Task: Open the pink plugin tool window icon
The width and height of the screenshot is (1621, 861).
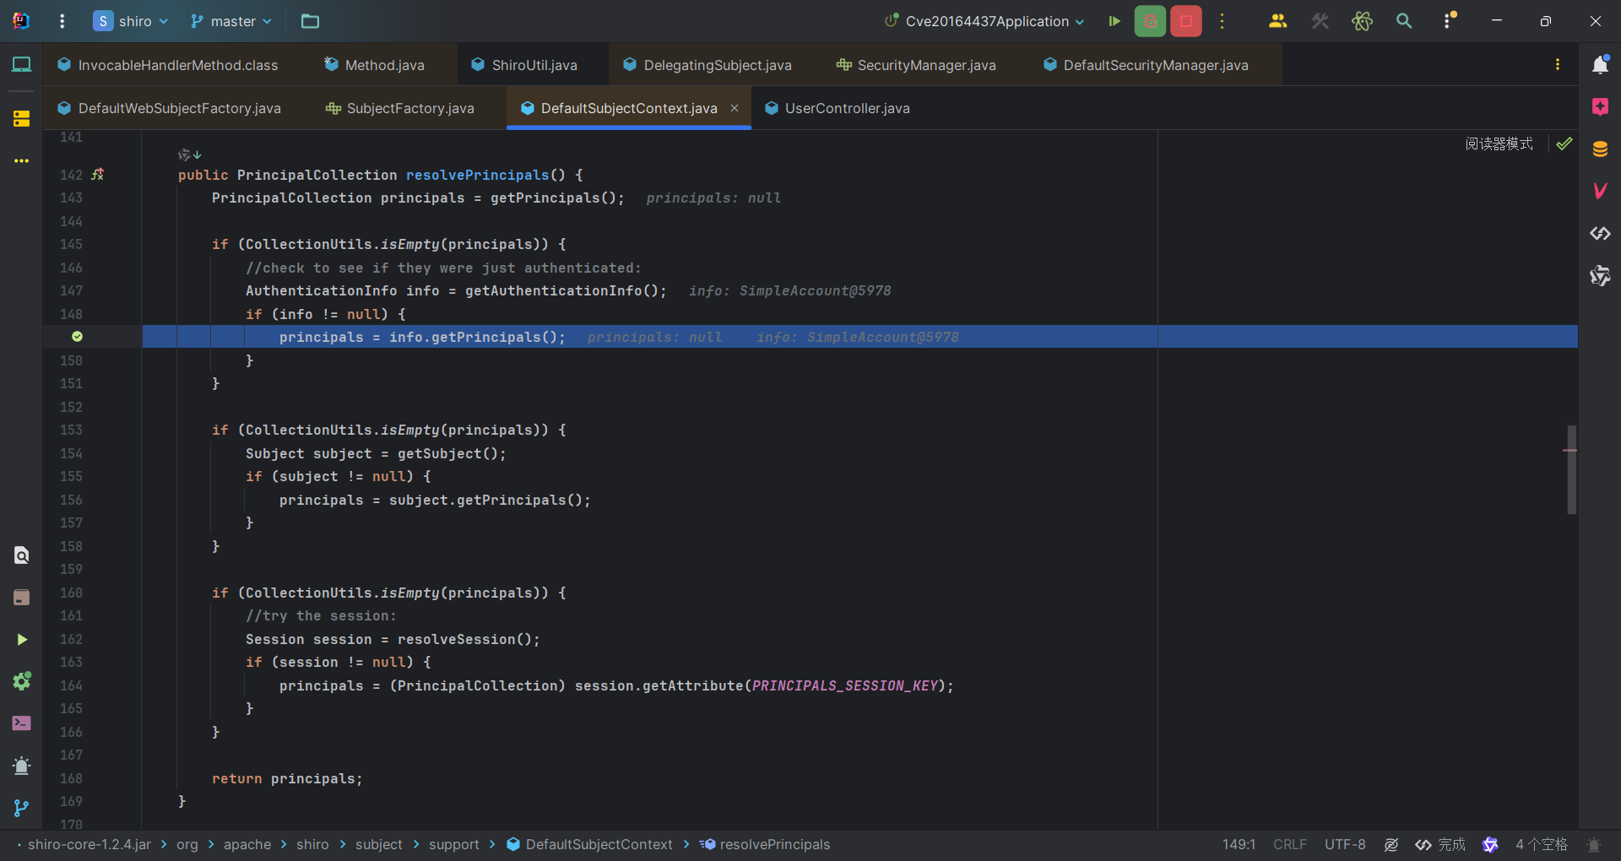Action: [1600, 106]
